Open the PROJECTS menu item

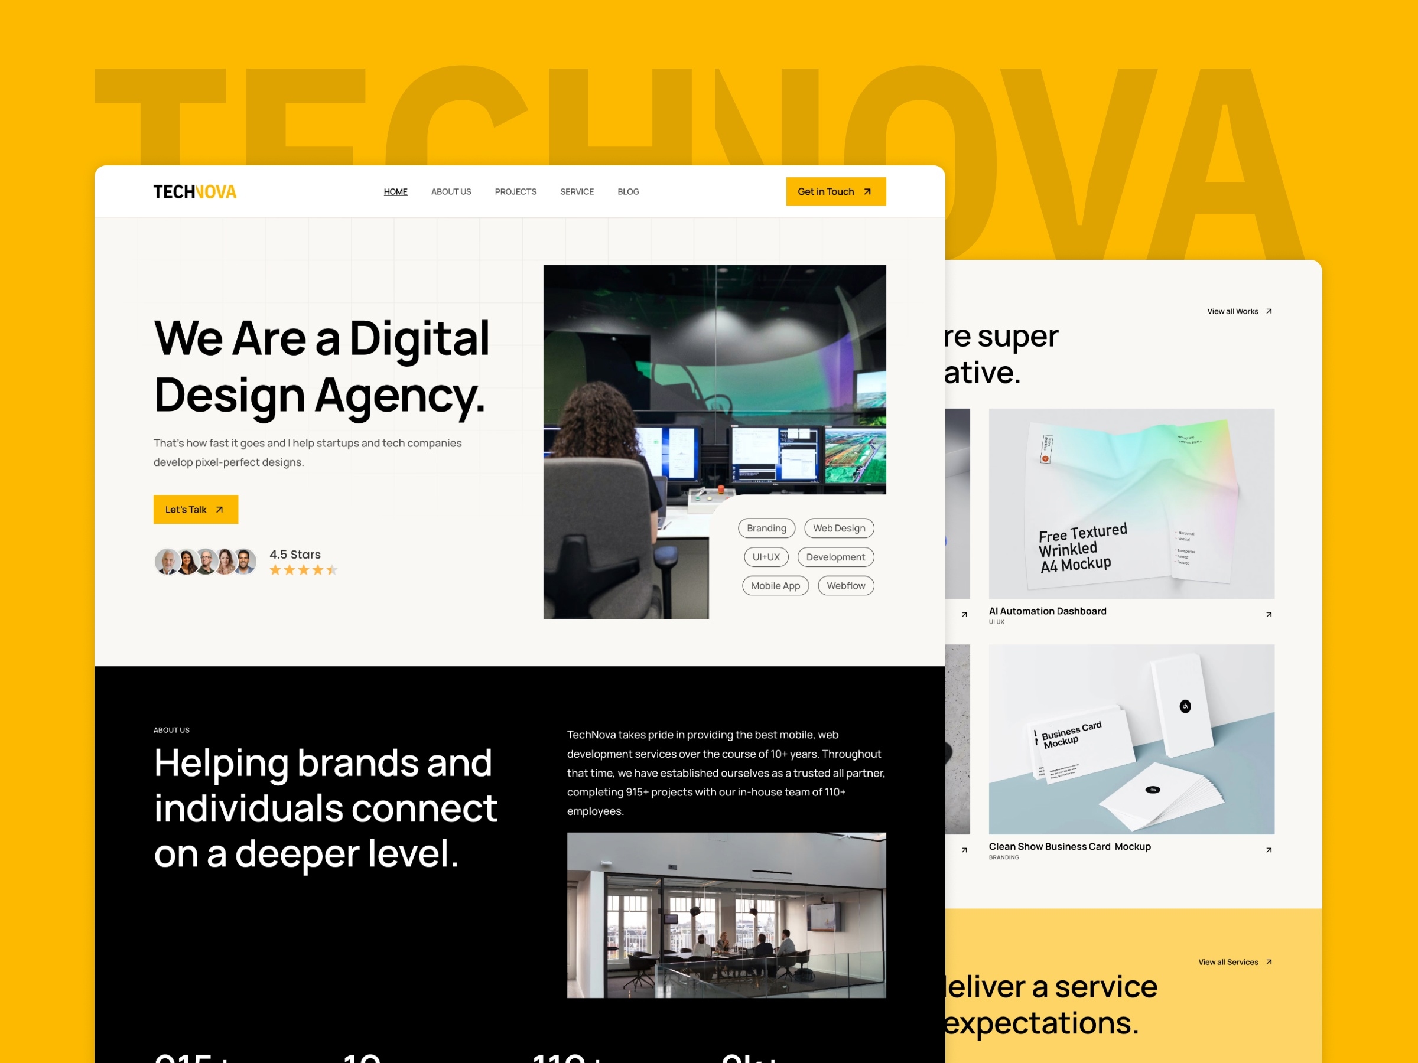tap(513, 192)
